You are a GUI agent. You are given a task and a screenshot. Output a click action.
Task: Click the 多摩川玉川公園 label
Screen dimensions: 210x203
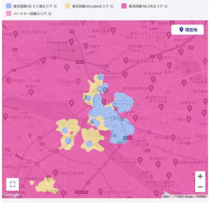146,174
